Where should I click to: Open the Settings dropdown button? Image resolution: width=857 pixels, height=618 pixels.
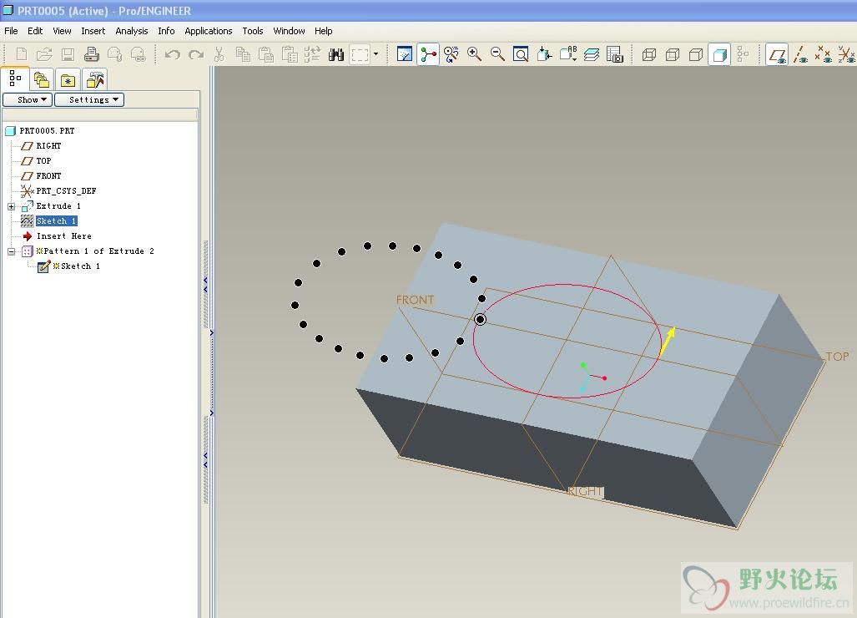point(89,99)
